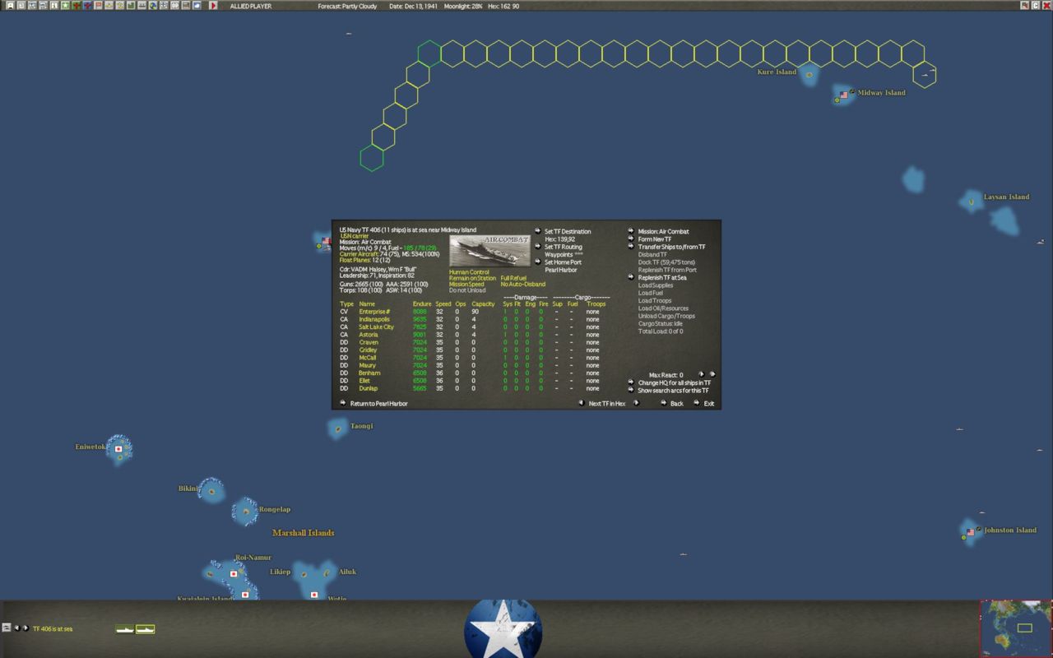
Task: Select the first ship silhouette in bottom bar
Action: click(125, 629)
